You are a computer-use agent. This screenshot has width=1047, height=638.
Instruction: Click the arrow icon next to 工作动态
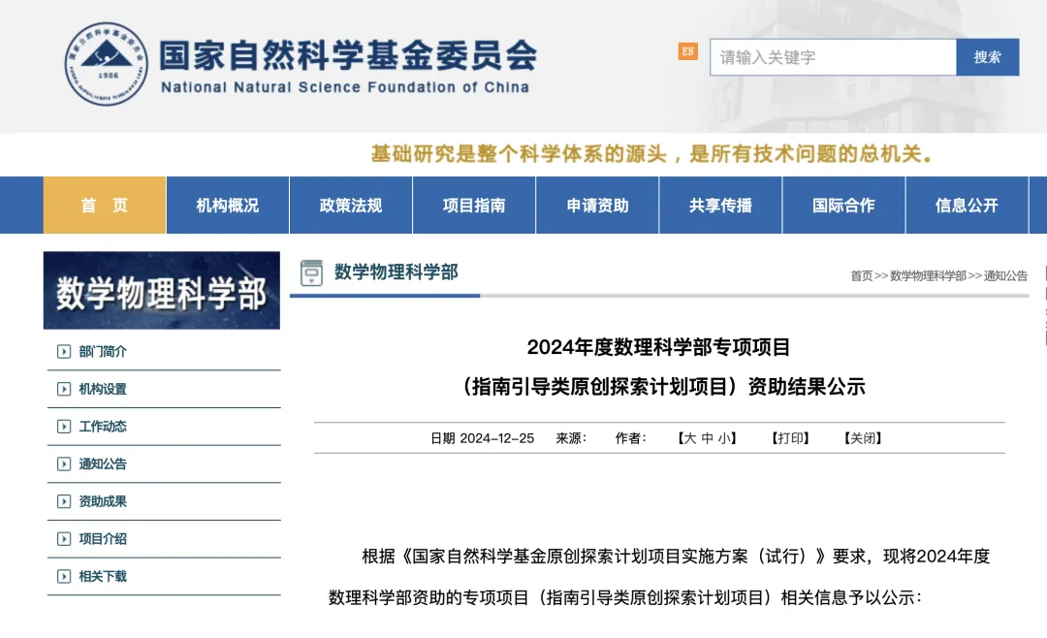click(64, 427)
